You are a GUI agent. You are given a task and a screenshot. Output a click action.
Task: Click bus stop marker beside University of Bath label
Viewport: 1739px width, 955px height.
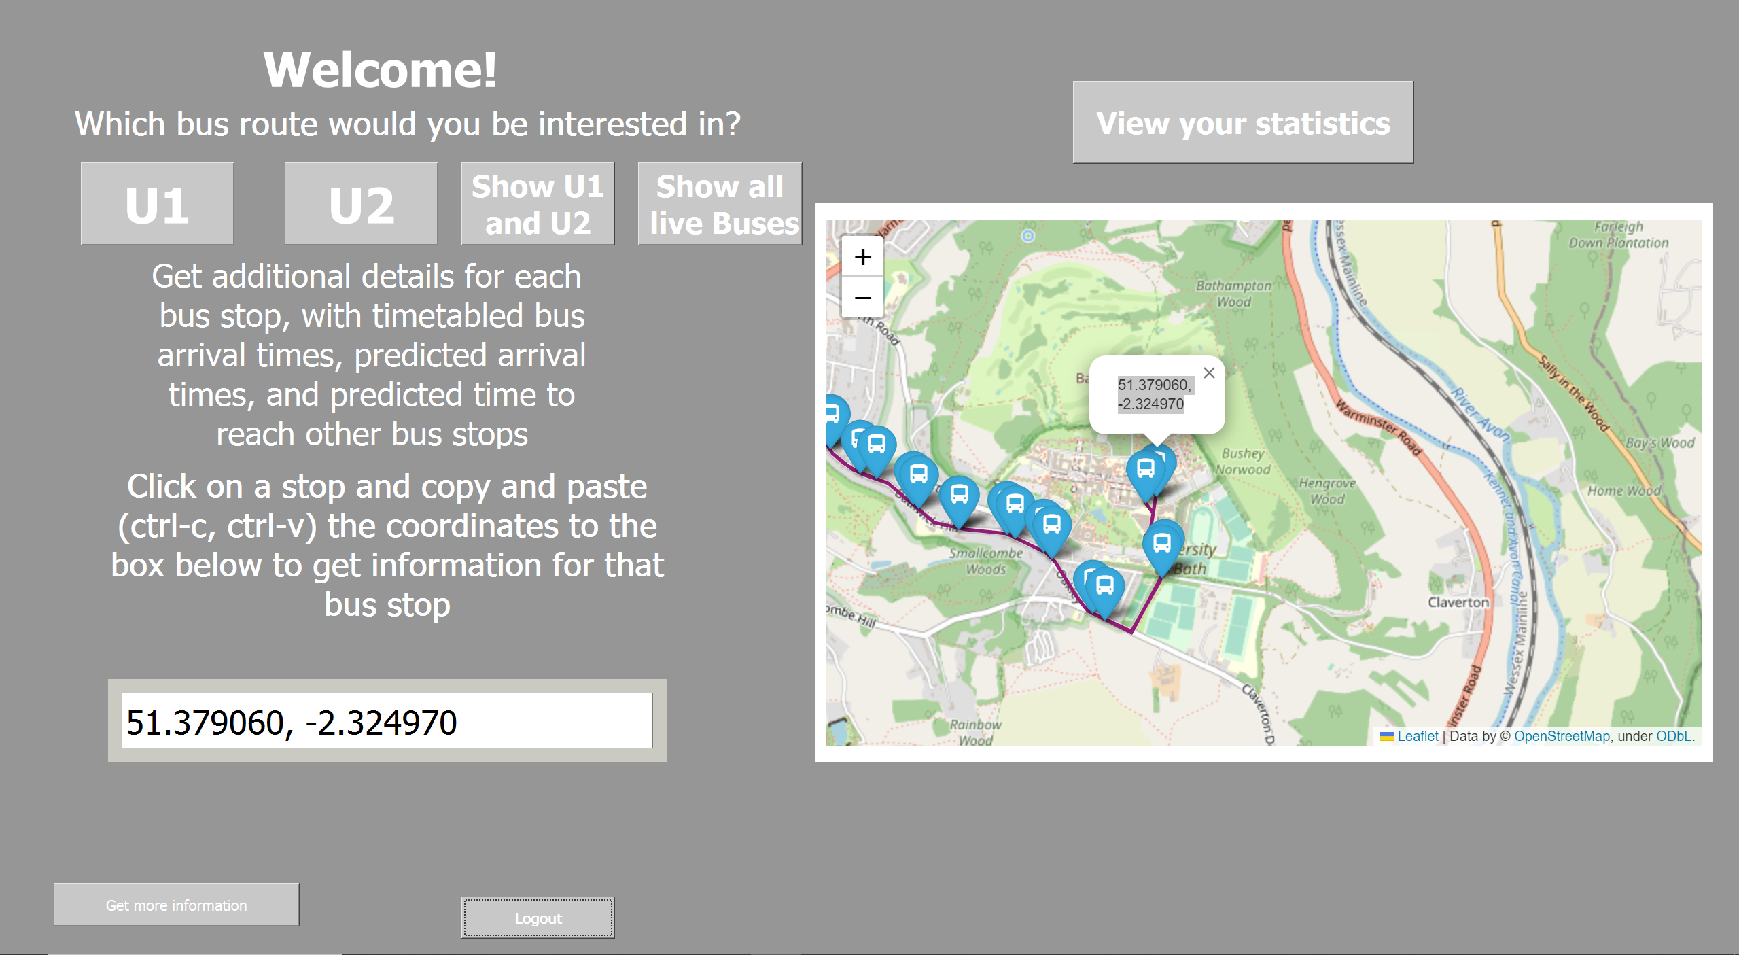pos(1162,544)
